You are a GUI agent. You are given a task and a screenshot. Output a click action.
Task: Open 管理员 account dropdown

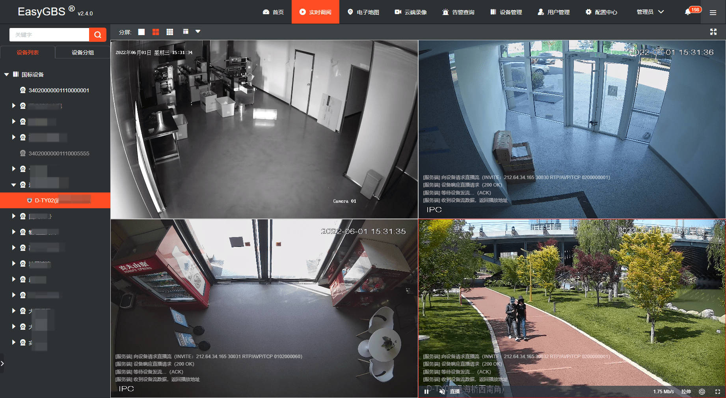pyautogui.click(x=650, y=12)
